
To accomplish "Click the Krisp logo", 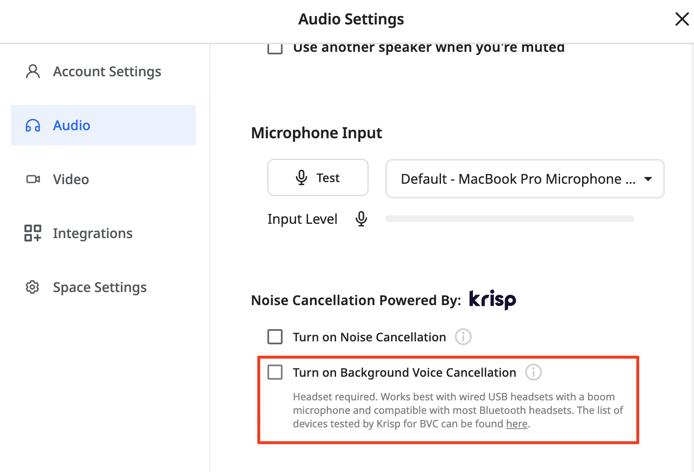I will 493,300.
